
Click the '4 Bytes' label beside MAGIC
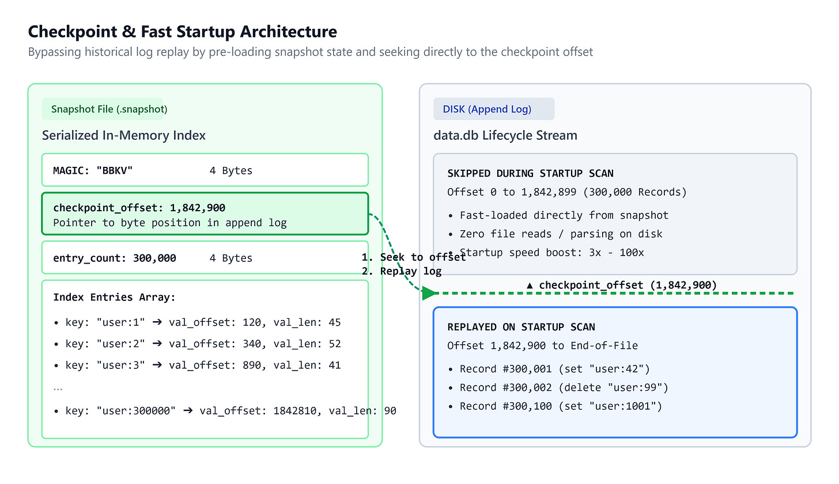coord(231,171)
